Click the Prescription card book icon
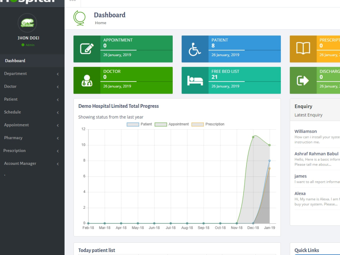 coord(303,48)
